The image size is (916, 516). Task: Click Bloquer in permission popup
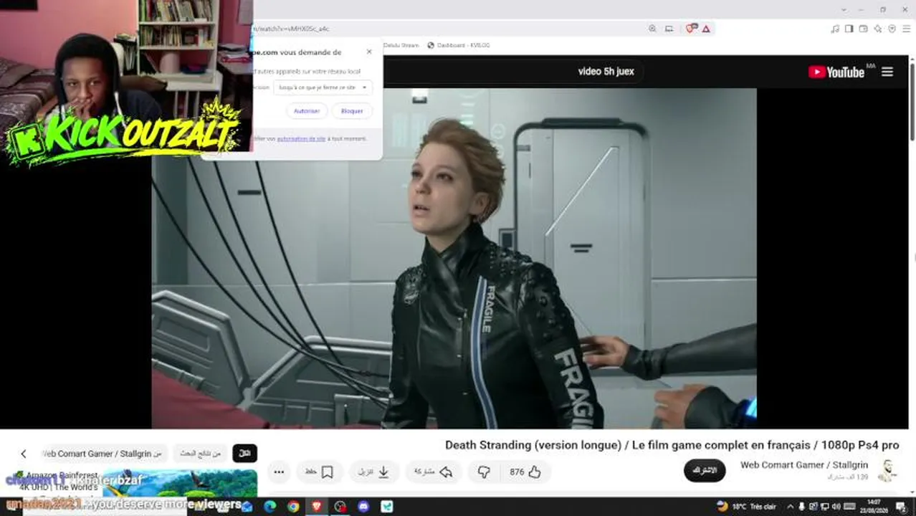pyautogui.click(x=352, y=111)
